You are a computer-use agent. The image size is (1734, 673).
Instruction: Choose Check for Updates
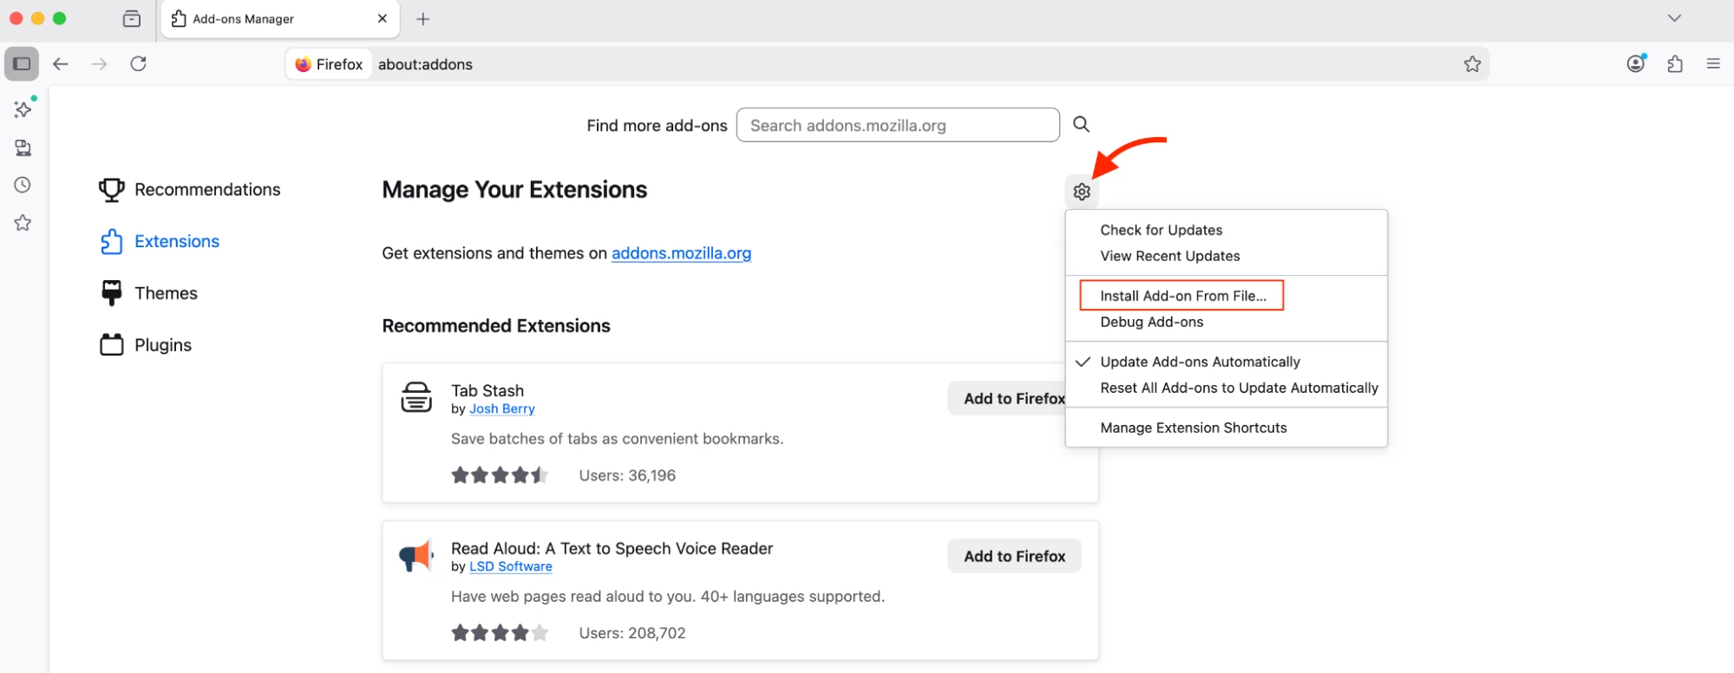[1226, 230]
